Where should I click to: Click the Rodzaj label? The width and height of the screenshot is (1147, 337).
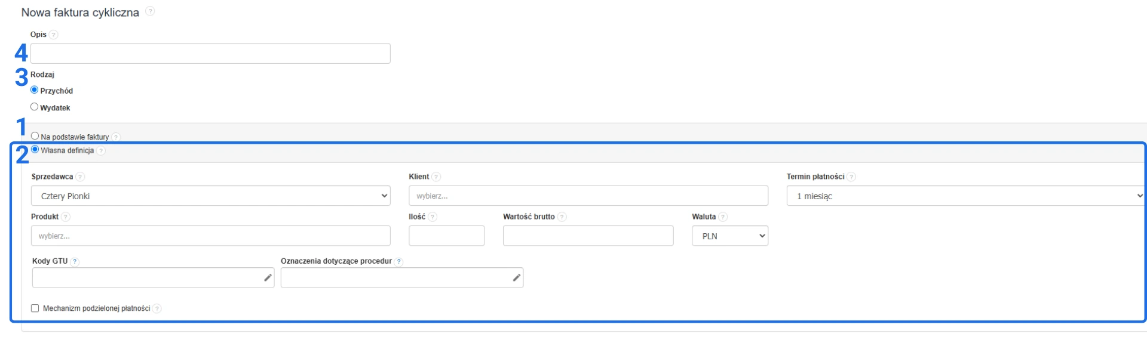click(x=42, y=75)
